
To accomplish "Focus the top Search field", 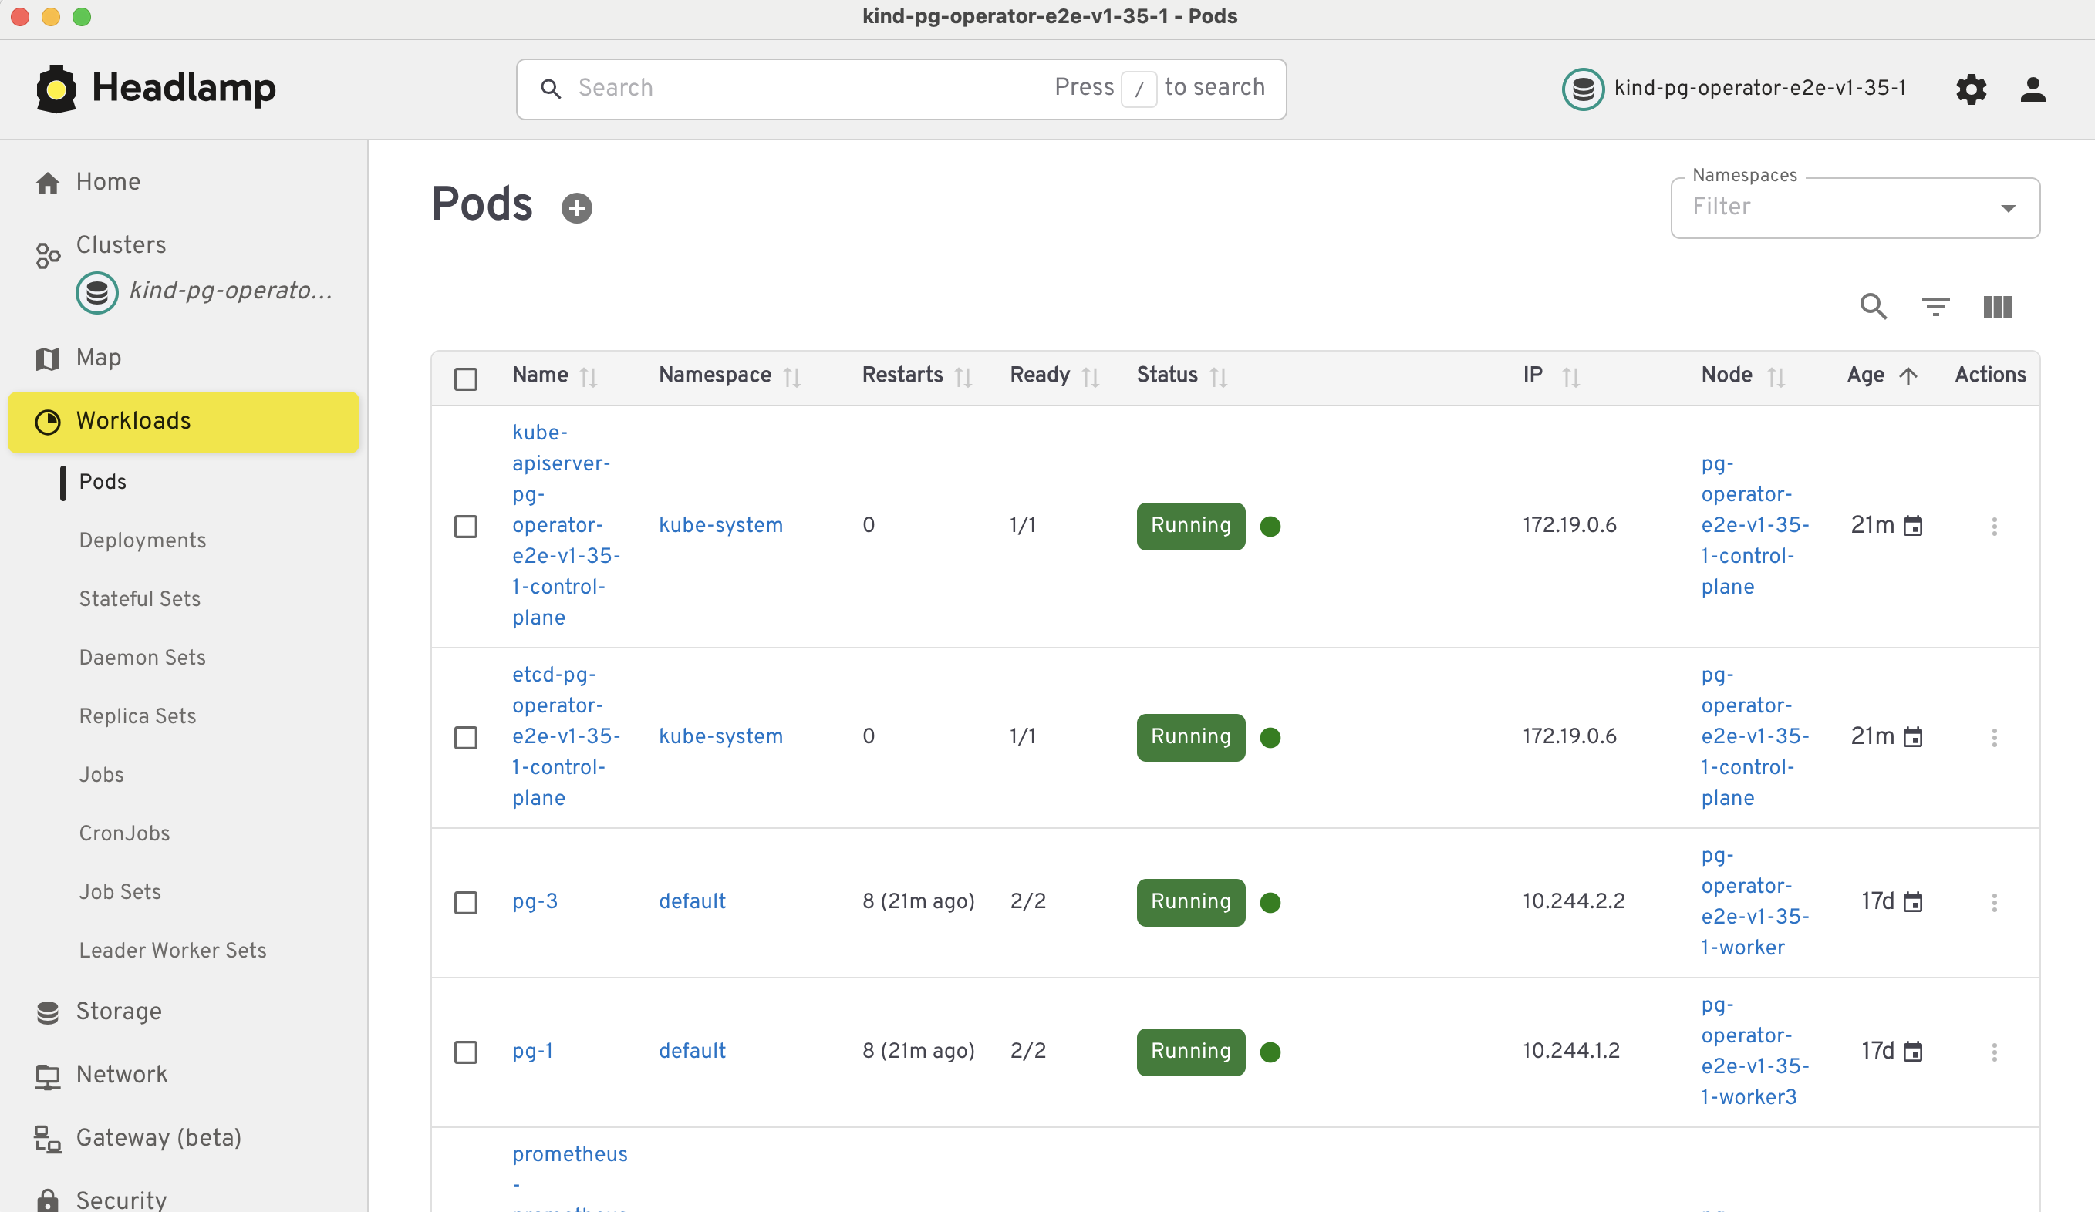I will (901, 89).
